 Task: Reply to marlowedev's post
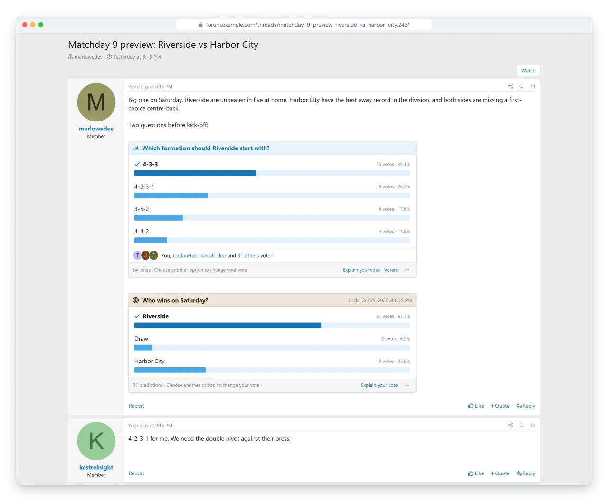pyautogui.click(x=526, y=406)
